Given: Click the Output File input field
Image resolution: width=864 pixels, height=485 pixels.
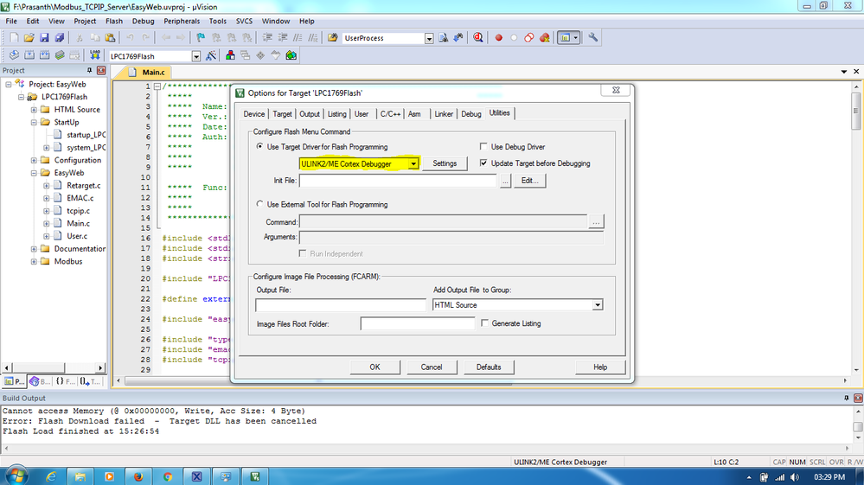Looking at the screenshot, I should point(341,305).
